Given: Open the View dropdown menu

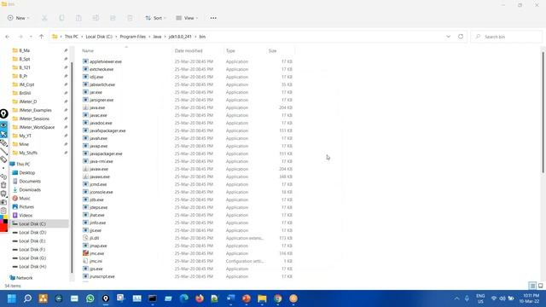Looking at the screenshot, I should (x=187, y=18).
